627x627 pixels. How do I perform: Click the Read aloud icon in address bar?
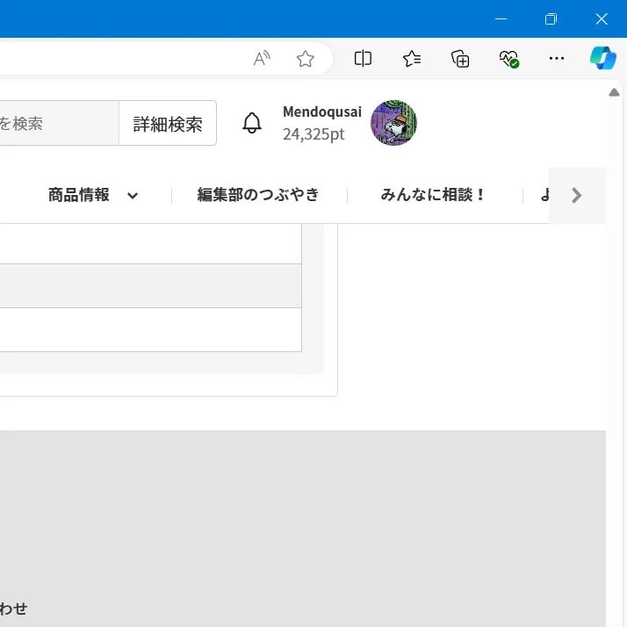[262, 59]
